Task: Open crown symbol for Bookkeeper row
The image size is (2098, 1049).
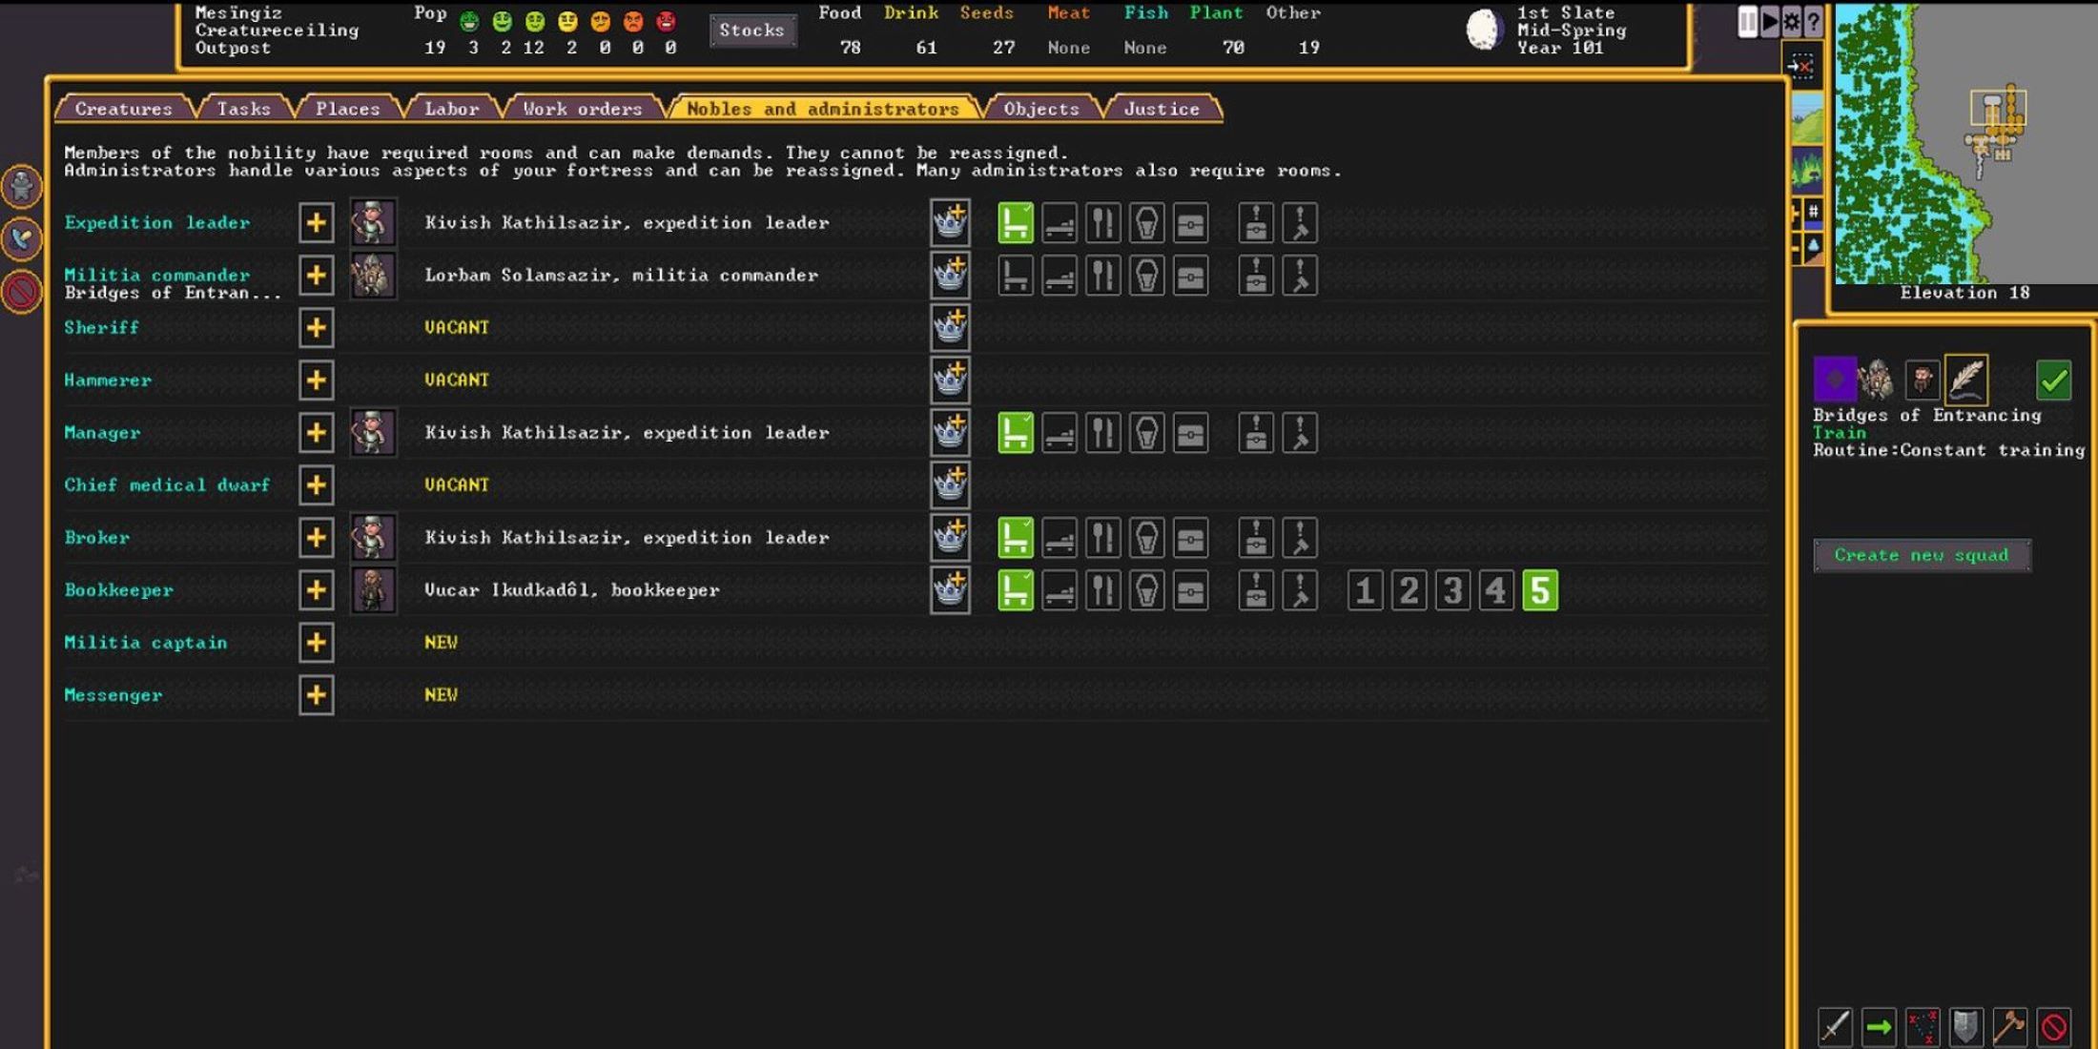Action: [950, 590]
